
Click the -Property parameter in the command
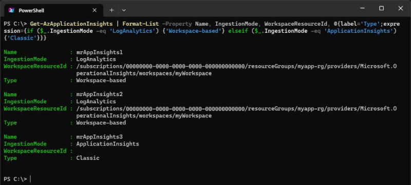tap(177, 24)
